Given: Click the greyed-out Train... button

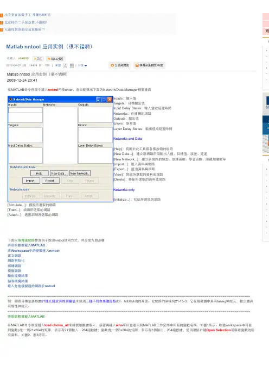Looking at the screenshot, I should (70, 196).
